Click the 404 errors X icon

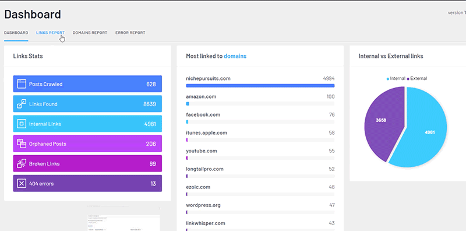22,184
